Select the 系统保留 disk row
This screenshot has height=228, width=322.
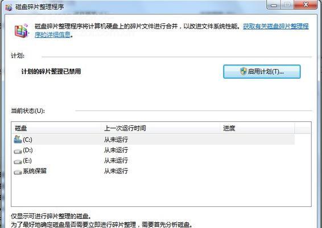tap(153, 171)
